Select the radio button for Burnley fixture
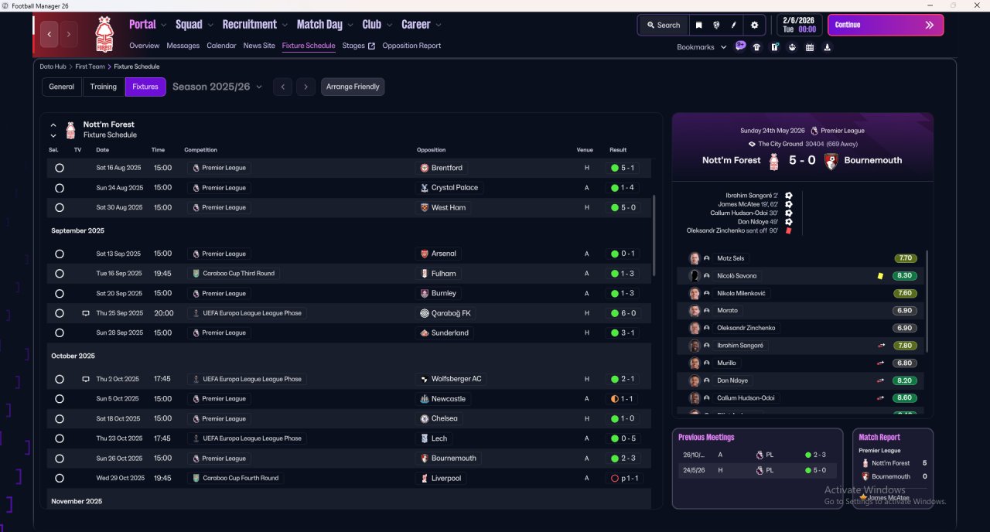 click(60, 294)
